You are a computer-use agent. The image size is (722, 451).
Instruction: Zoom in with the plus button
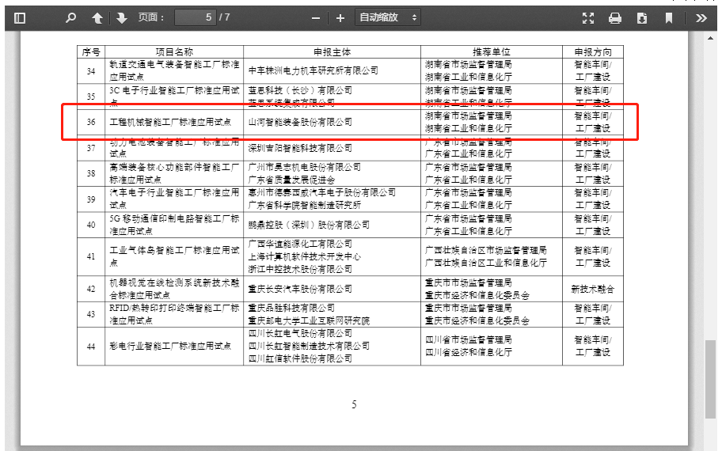tap(340, 17)
